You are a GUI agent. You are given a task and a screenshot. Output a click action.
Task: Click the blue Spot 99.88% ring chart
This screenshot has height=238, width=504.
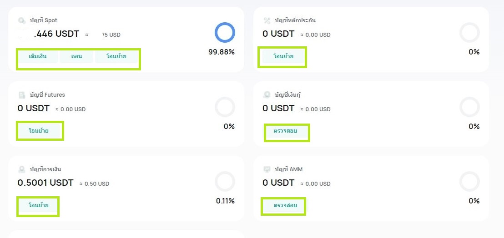[225, 32]
